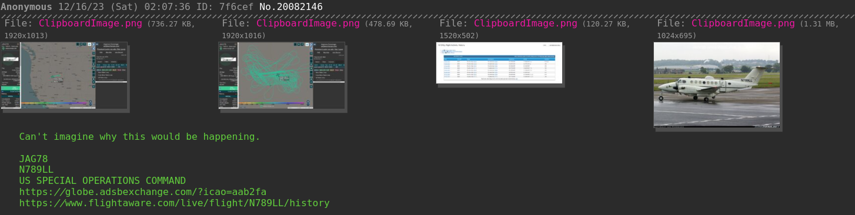The width and height of the screenshot is (855, 215).
Task: Click the US SPECIAL OPERATIONS COMMAND text
Action: pos(102,181)
